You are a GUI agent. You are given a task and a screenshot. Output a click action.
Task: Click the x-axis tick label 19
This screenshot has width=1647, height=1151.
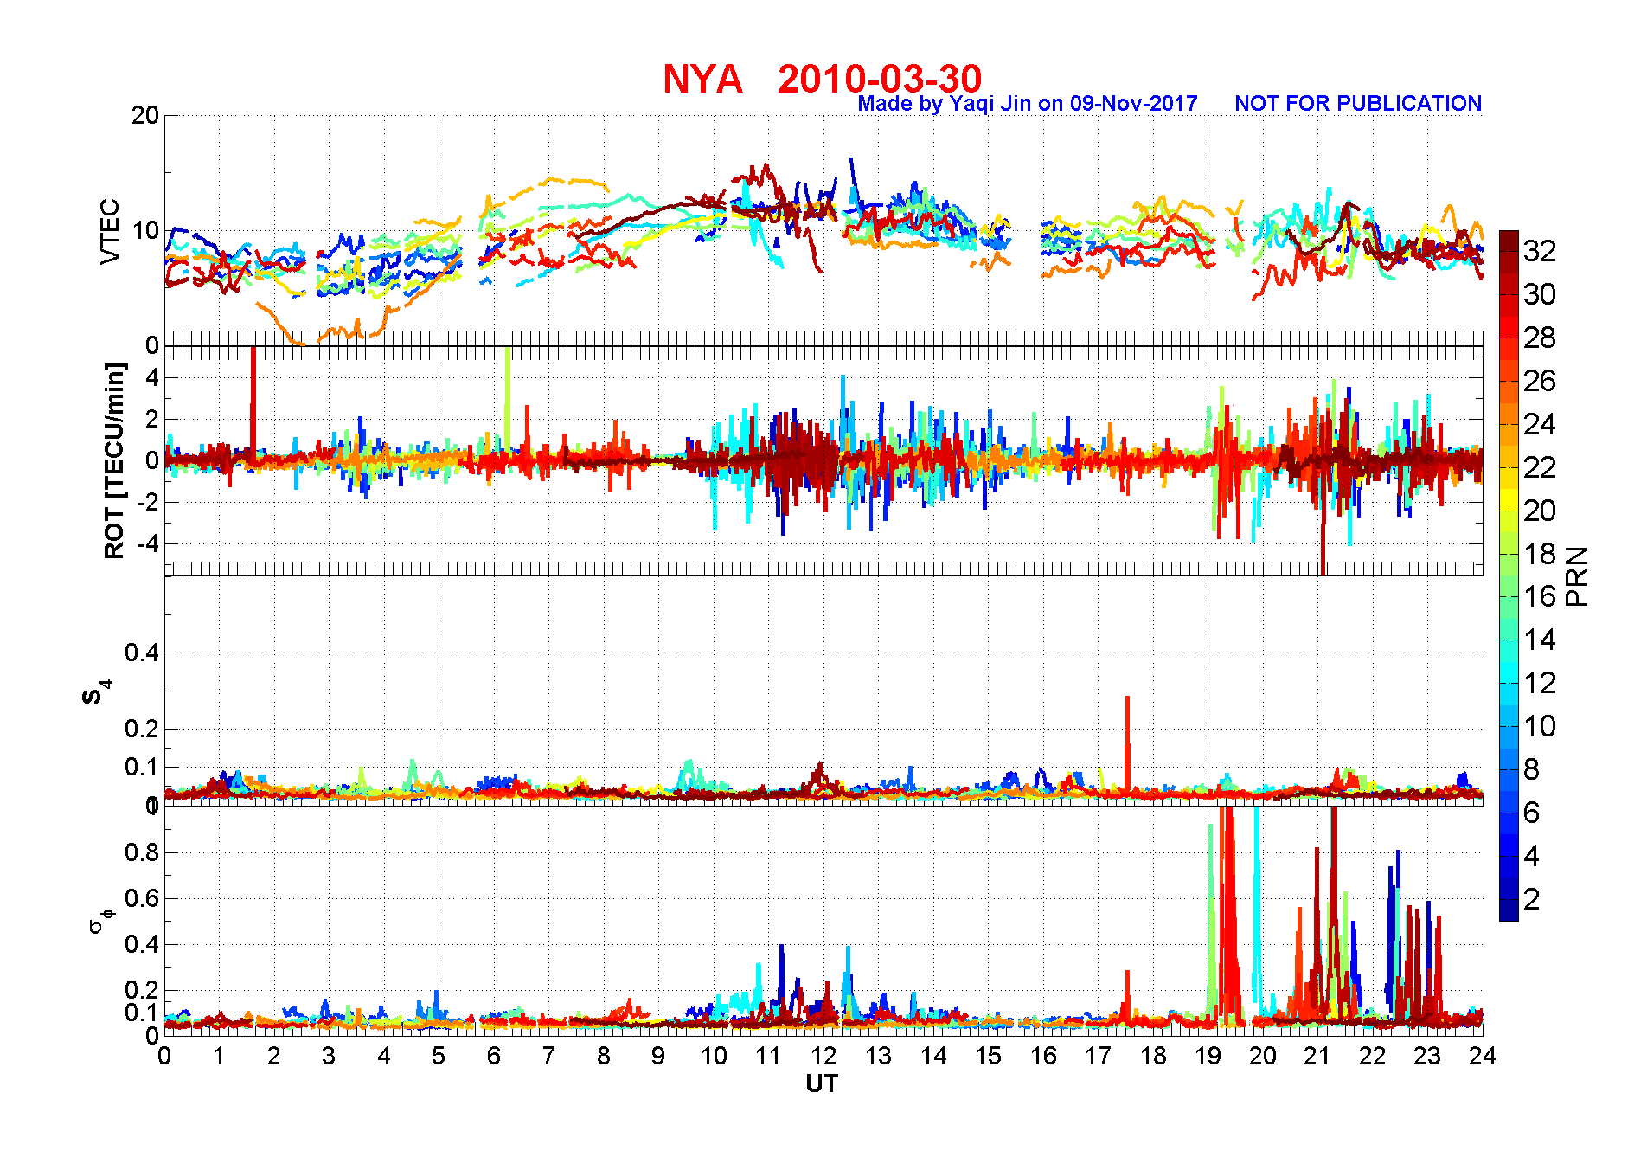pyautogui.click(x=1208, y=1056)
